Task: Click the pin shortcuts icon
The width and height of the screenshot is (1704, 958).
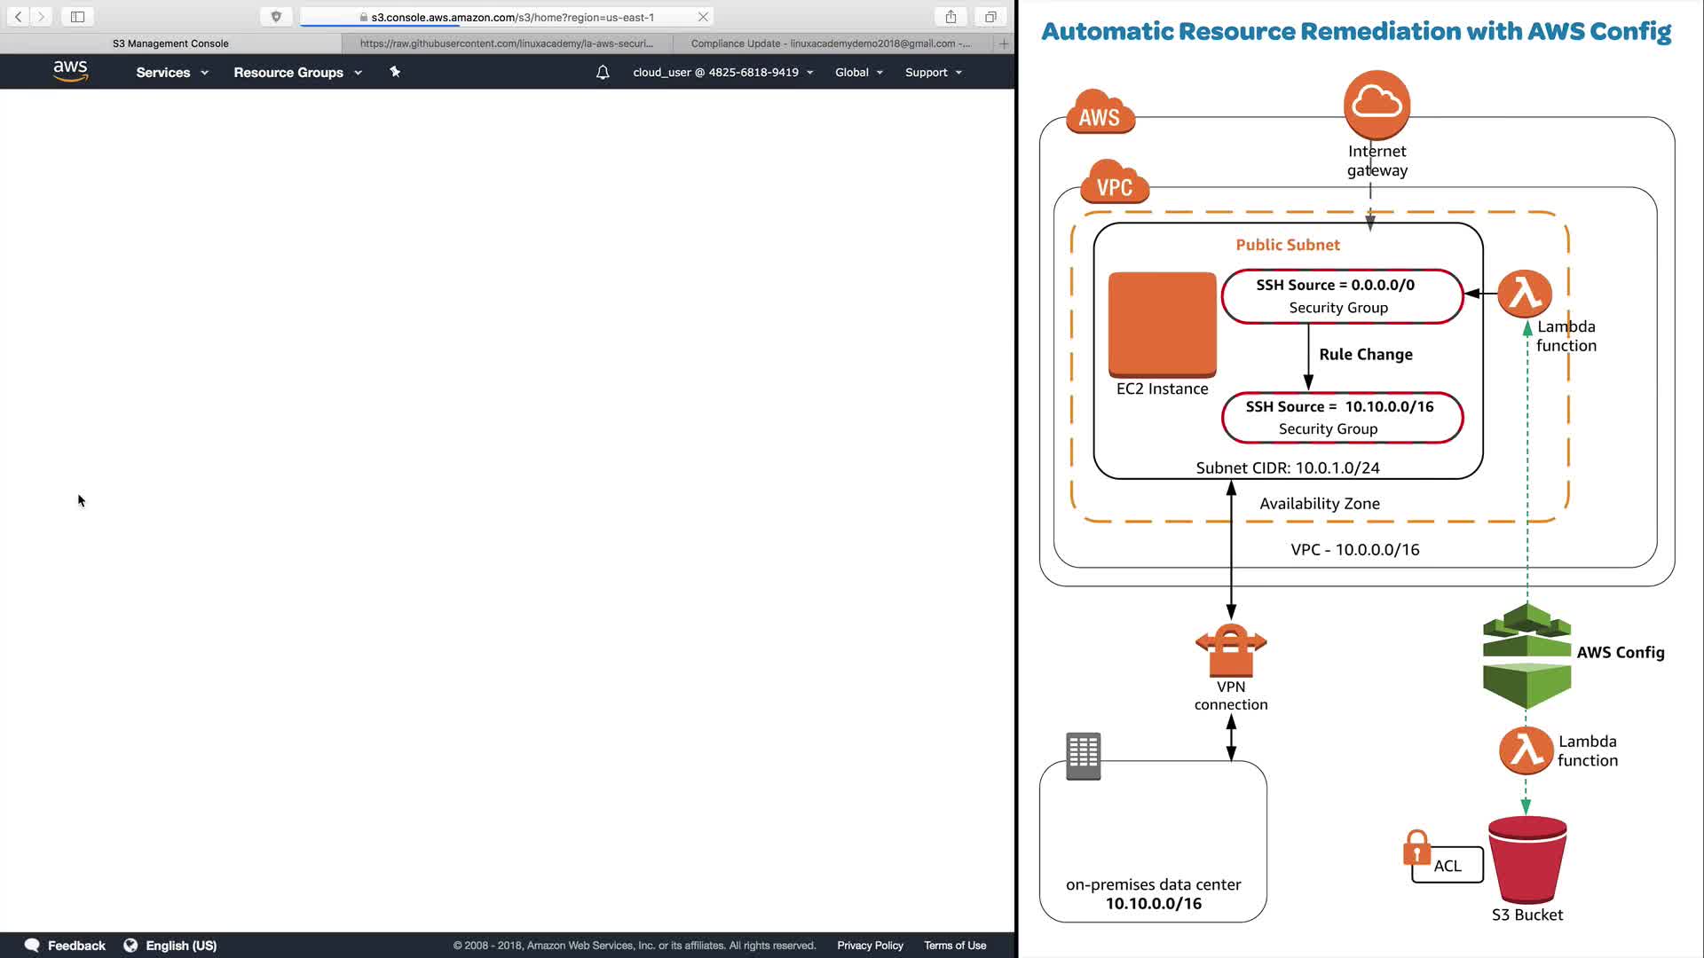Action: click(x=395, y=72)
